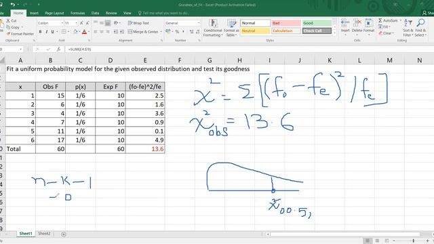
Task: Open the View ribbon tab
Action: tap(127, 13)
